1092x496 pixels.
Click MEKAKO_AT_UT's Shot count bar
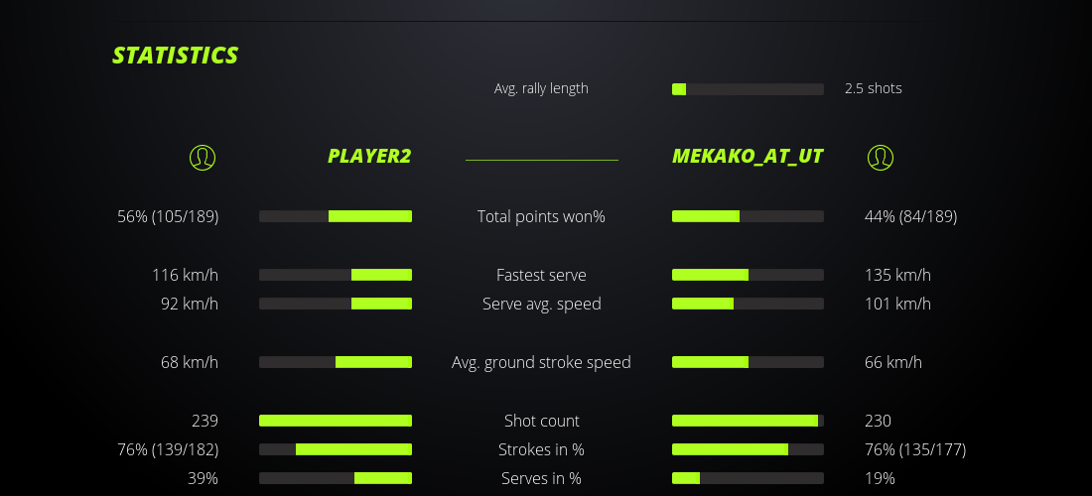click(x=748, y=421)
